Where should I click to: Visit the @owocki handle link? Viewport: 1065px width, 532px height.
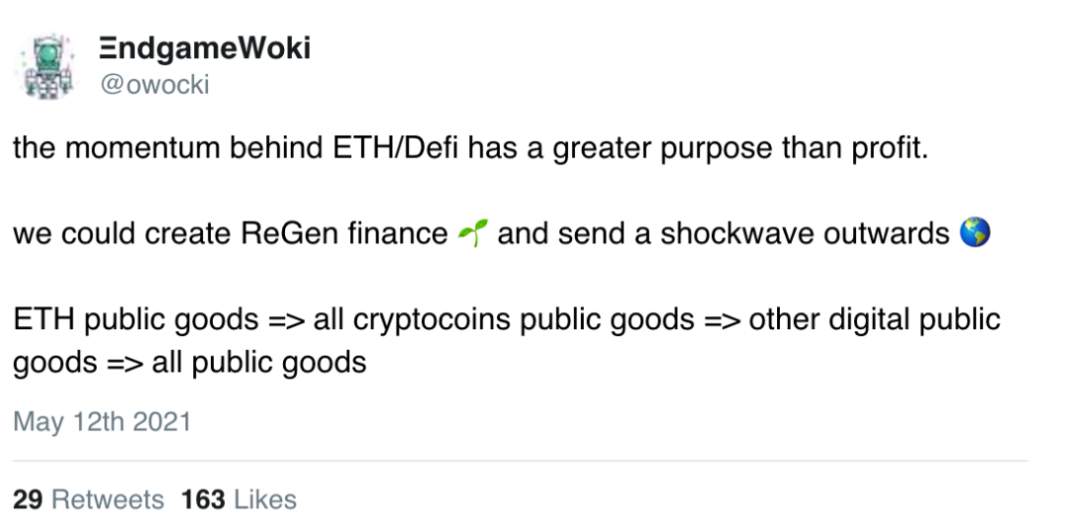click(x=155, y=85)
